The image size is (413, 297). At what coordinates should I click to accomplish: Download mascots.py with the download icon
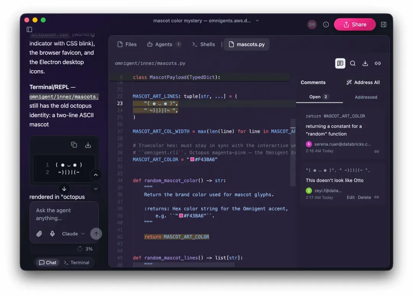[365, 63]
